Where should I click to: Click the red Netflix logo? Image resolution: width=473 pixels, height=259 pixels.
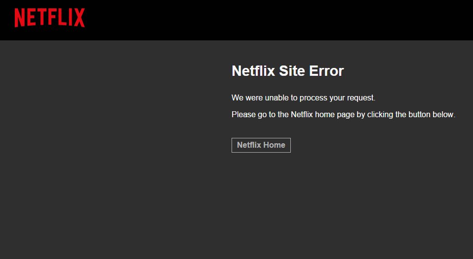point(50,18)
